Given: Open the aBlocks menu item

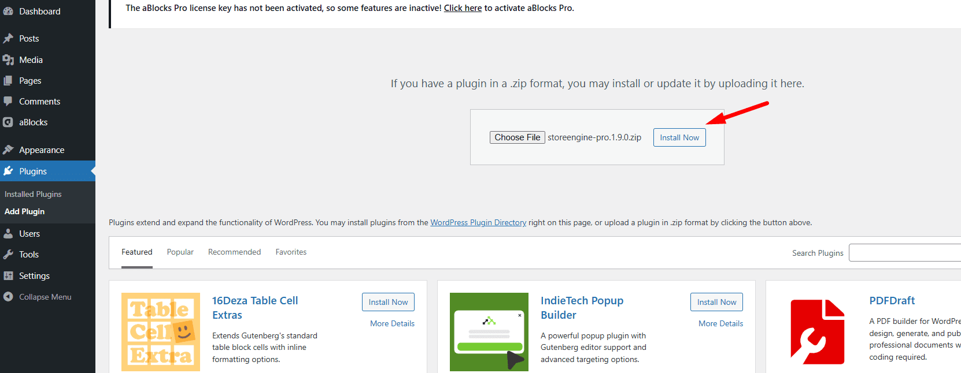Looking at the screenshot, I should [x=47, y=122].
